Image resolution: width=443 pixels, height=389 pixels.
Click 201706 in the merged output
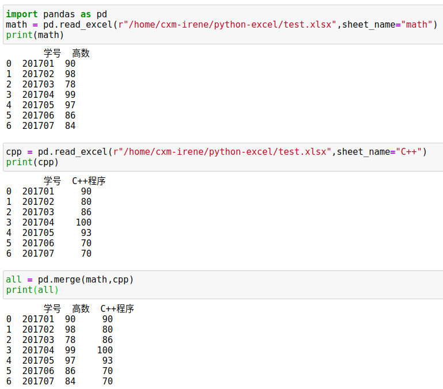click(38, 371)
